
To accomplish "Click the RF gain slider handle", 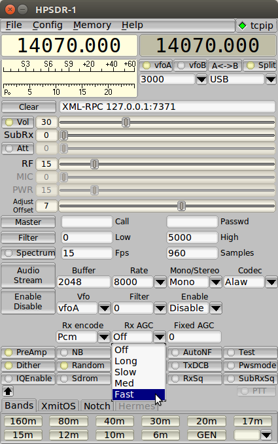I will tap(94, 164).
